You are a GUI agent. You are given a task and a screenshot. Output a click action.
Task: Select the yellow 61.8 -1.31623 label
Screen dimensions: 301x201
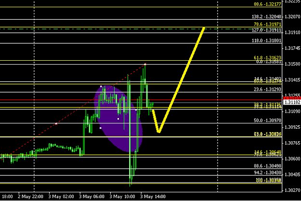267,58
